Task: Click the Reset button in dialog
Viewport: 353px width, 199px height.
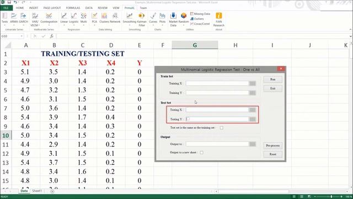Action: point(272,154)
